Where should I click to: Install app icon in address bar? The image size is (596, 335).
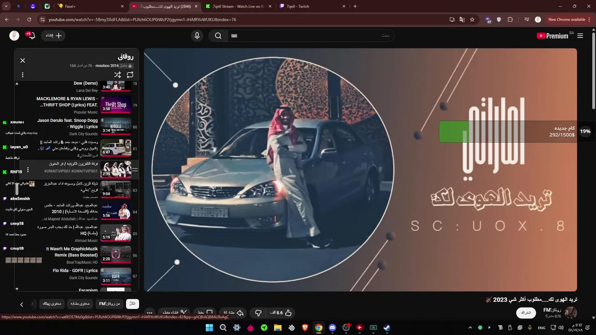[452, 20]
